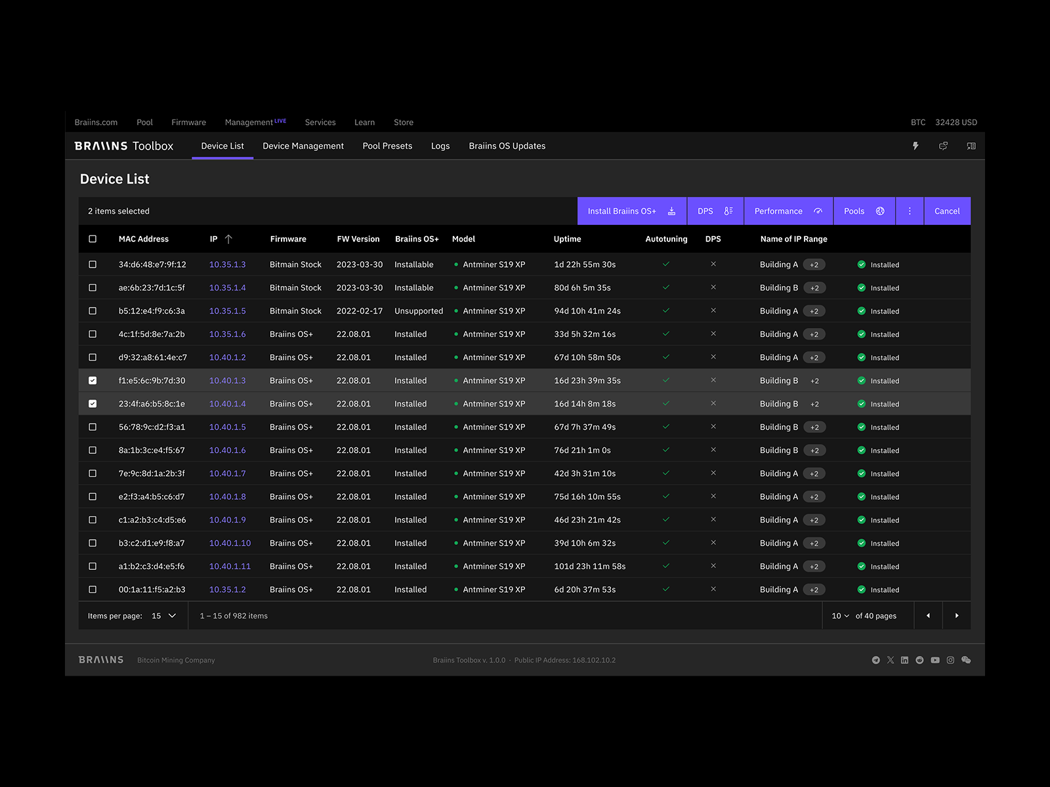The image size is (1050, 787).
Task: Open the Items per page dropdown
Action: click(x=164, y=616)
